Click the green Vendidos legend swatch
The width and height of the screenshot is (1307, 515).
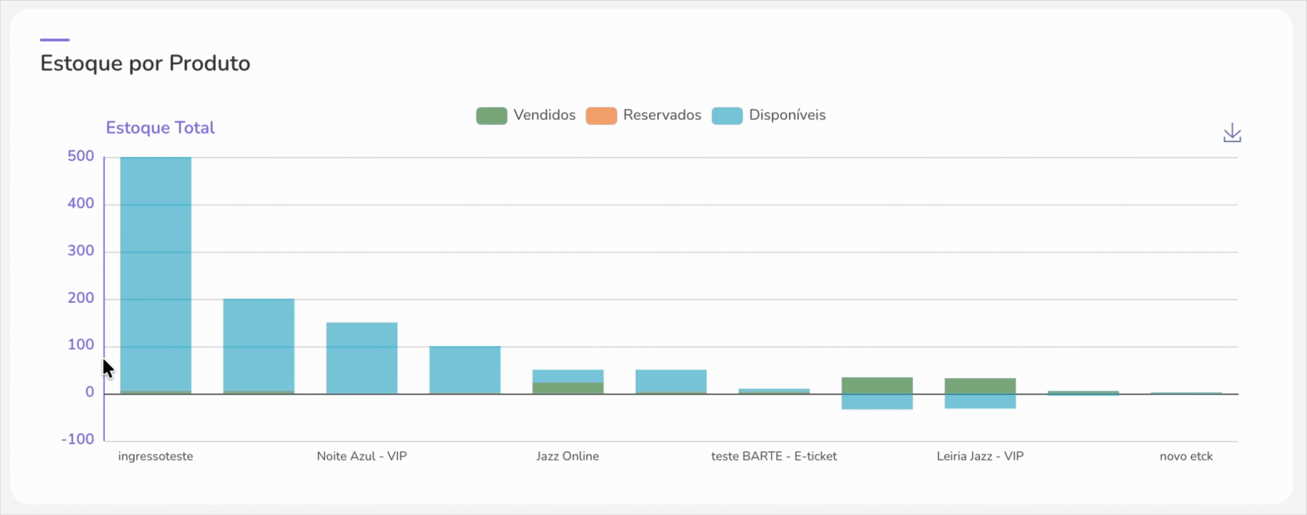pos(491,116)
